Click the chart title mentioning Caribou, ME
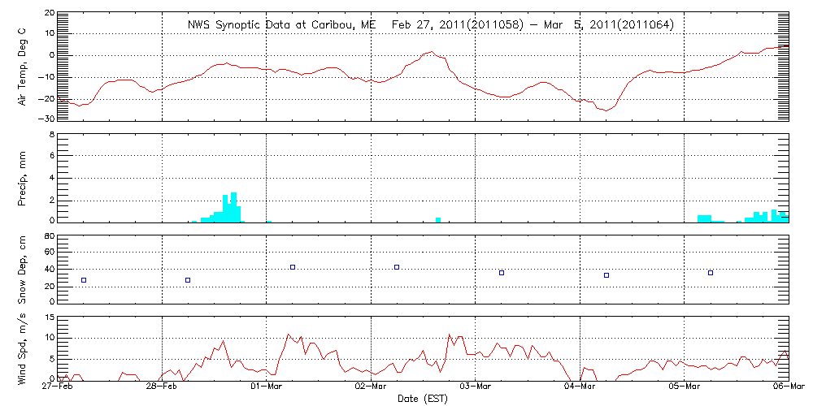The image size is (813, 406). [x=430, y=24]
